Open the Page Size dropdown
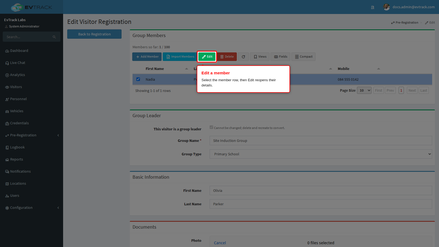This screenshot has height=247, width=439. pos(364,90)
